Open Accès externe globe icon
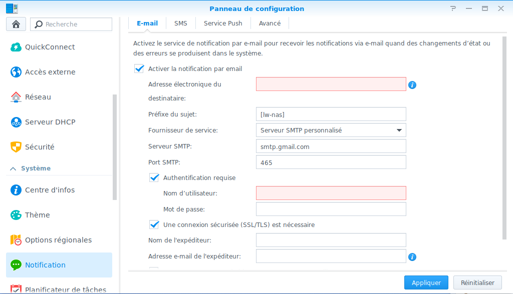This screenshot has height=294, width=513. 16,72
